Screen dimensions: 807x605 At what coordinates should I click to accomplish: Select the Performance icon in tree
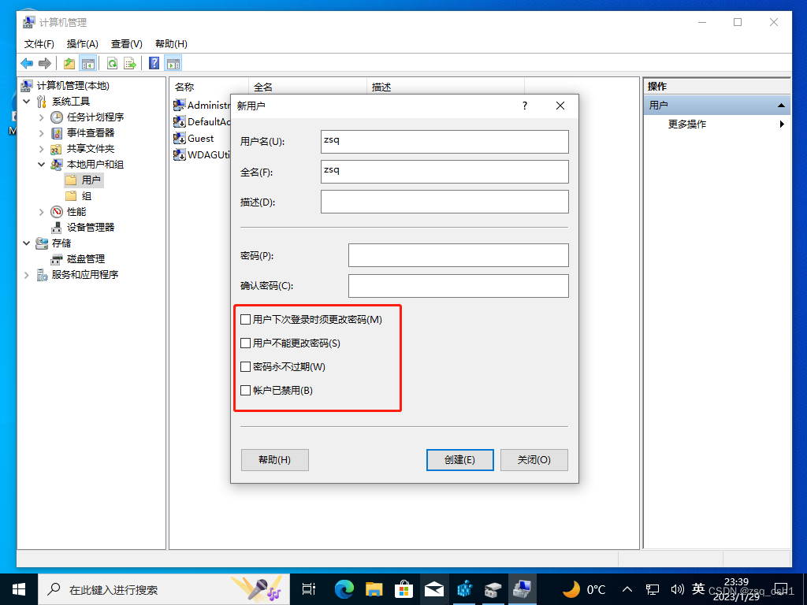pos(57,212)
